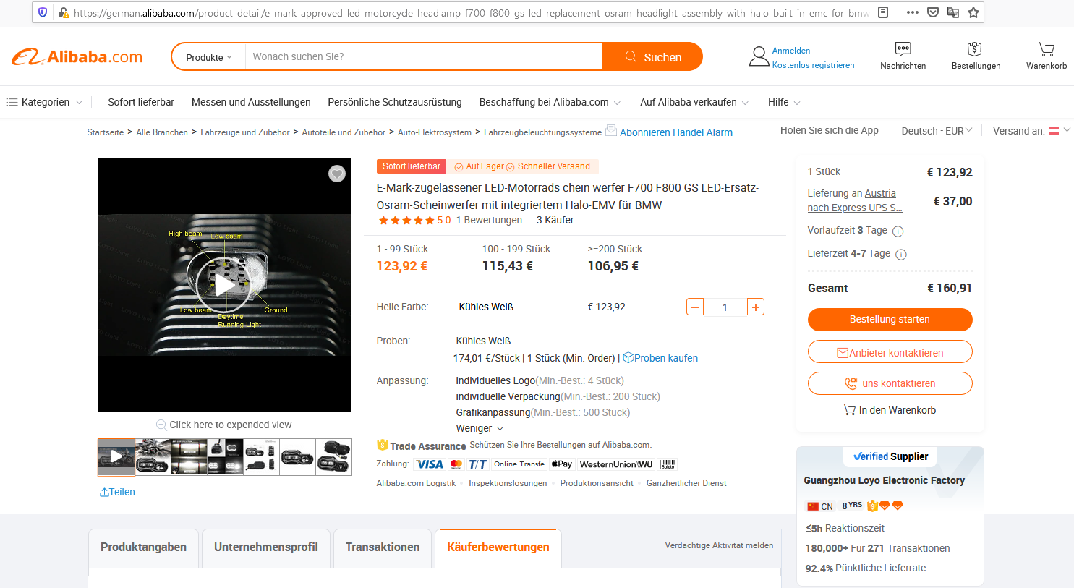Click the Bestellung starten button
This screenshot has height=588, width=1074.
[x=890, y=320]
